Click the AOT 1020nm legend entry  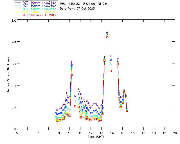pos(36,15)
